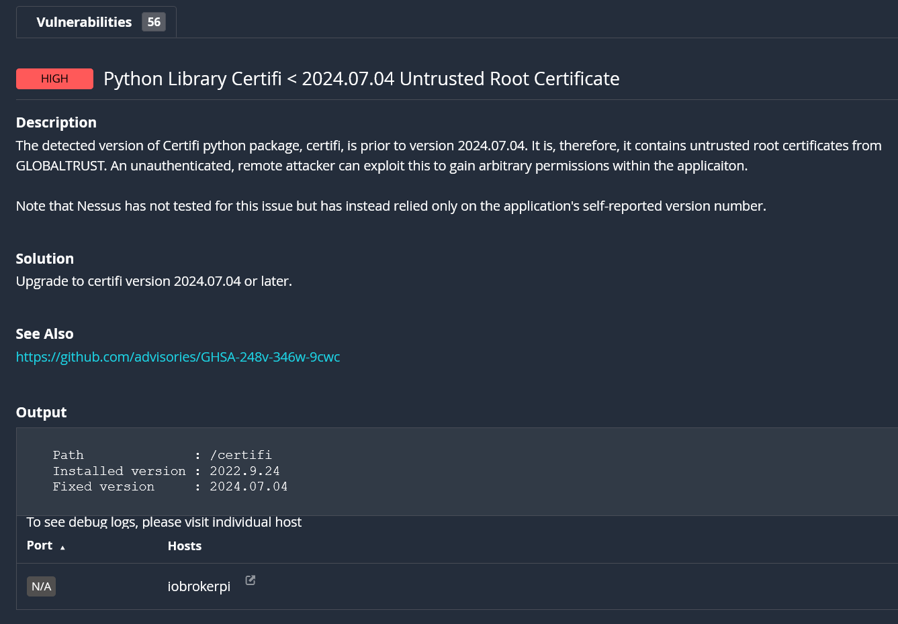
Task: Click the Hosts column header
Action: 185,546
